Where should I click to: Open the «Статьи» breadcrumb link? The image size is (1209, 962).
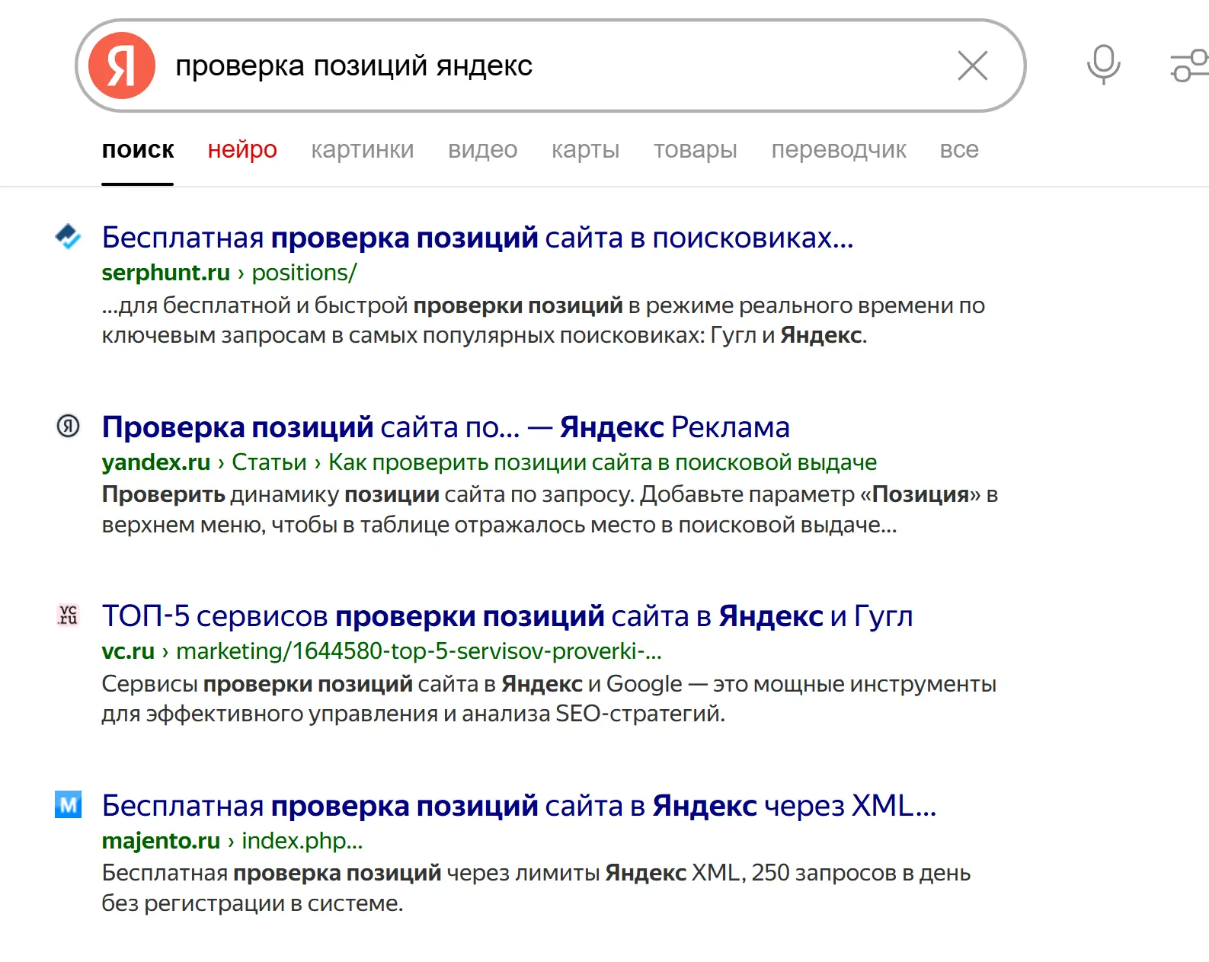coord(269,462)
